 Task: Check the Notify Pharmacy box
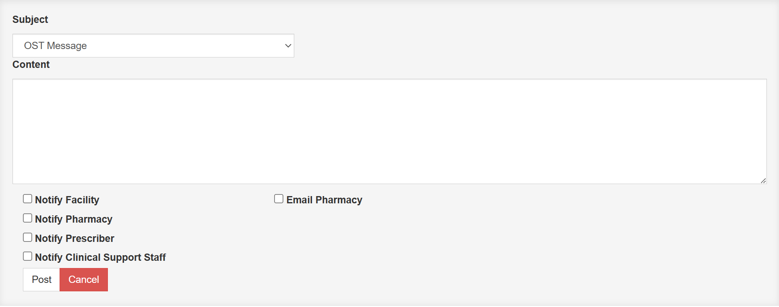(x=27, y=218)
